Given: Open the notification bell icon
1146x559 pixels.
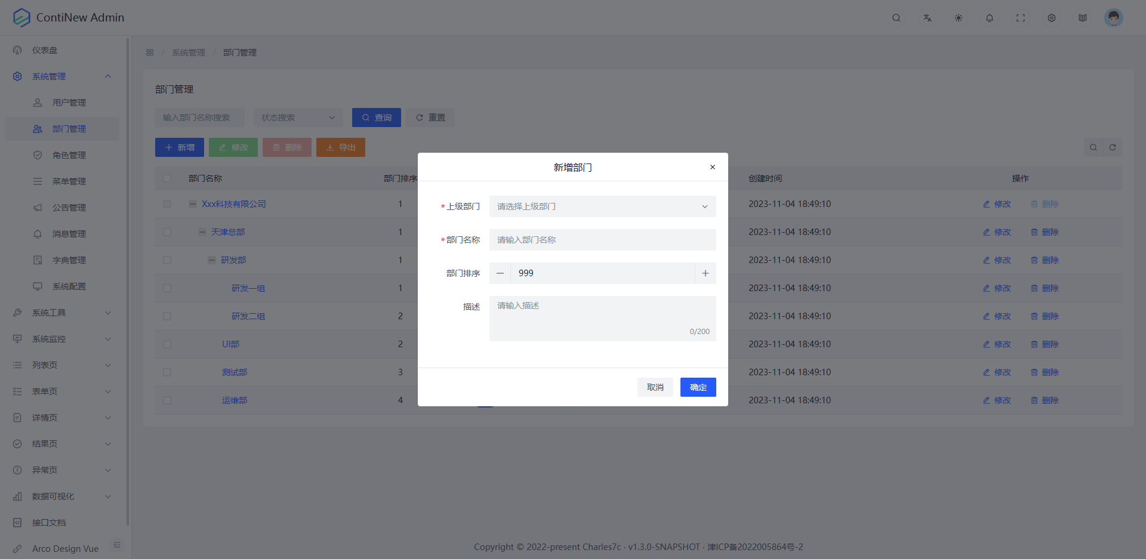Looking at the screenshot, I should point(989,18).
